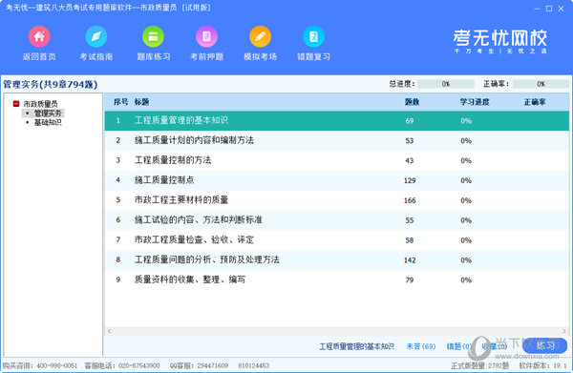Screen dimensions: 573x373
Task: Click the 练习 practice button
Action: [x=545, y=345]
